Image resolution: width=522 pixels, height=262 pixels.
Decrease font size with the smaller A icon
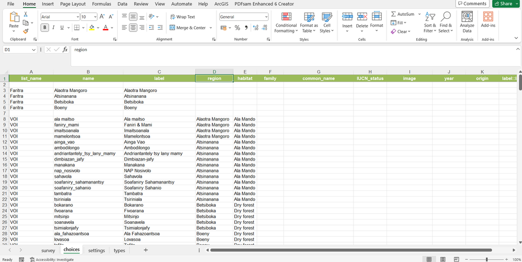(111, 17)
